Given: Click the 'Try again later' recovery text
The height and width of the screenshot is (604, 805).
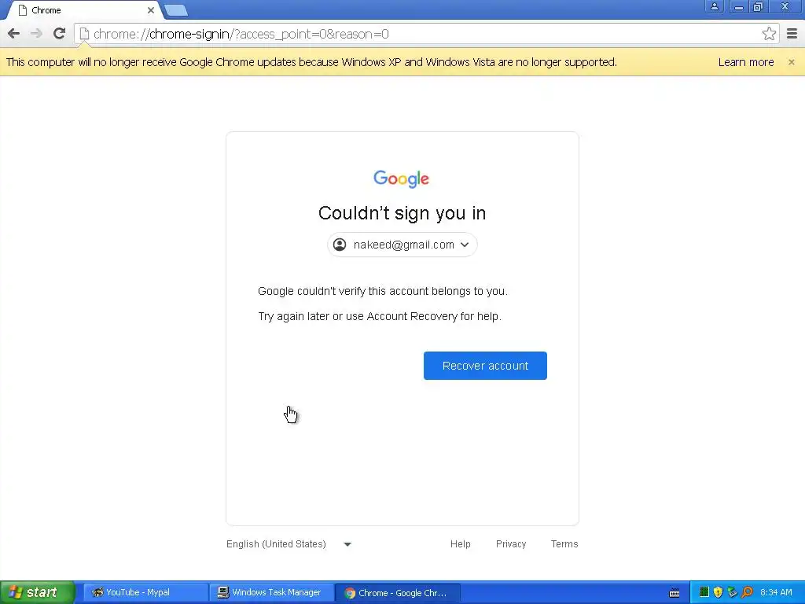Looking at the screenshot, I should coord(380,316).
